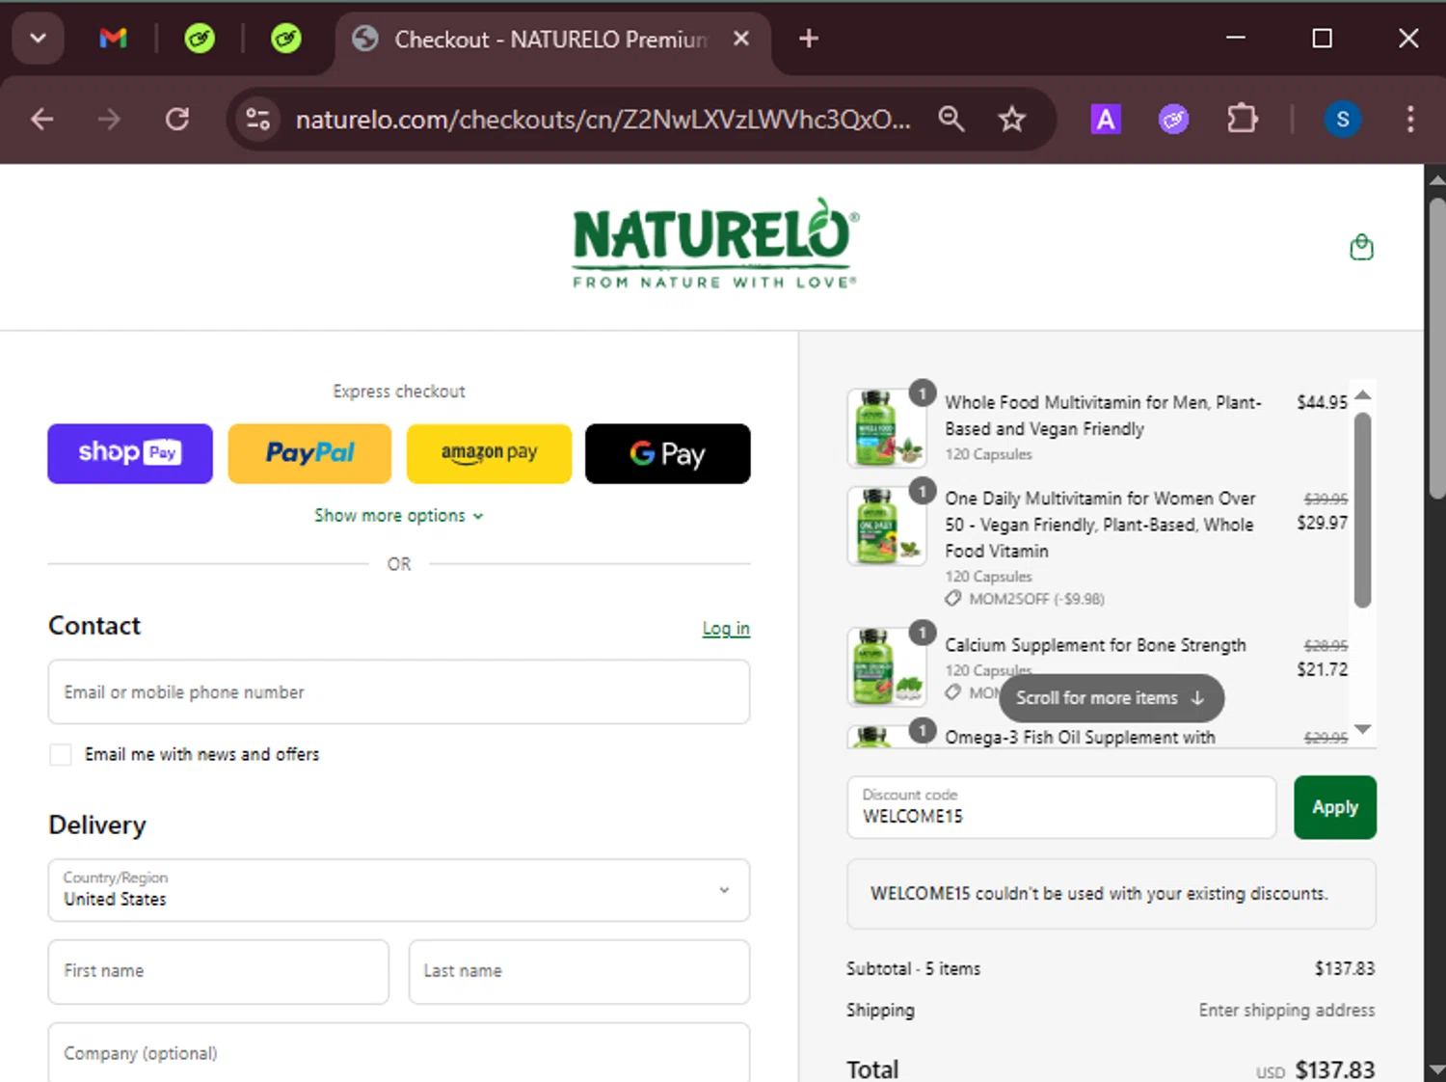Screen dimensions: 1446x1082
Task: Click the Calcium Supplement product thumbnail
Action: 886,666
